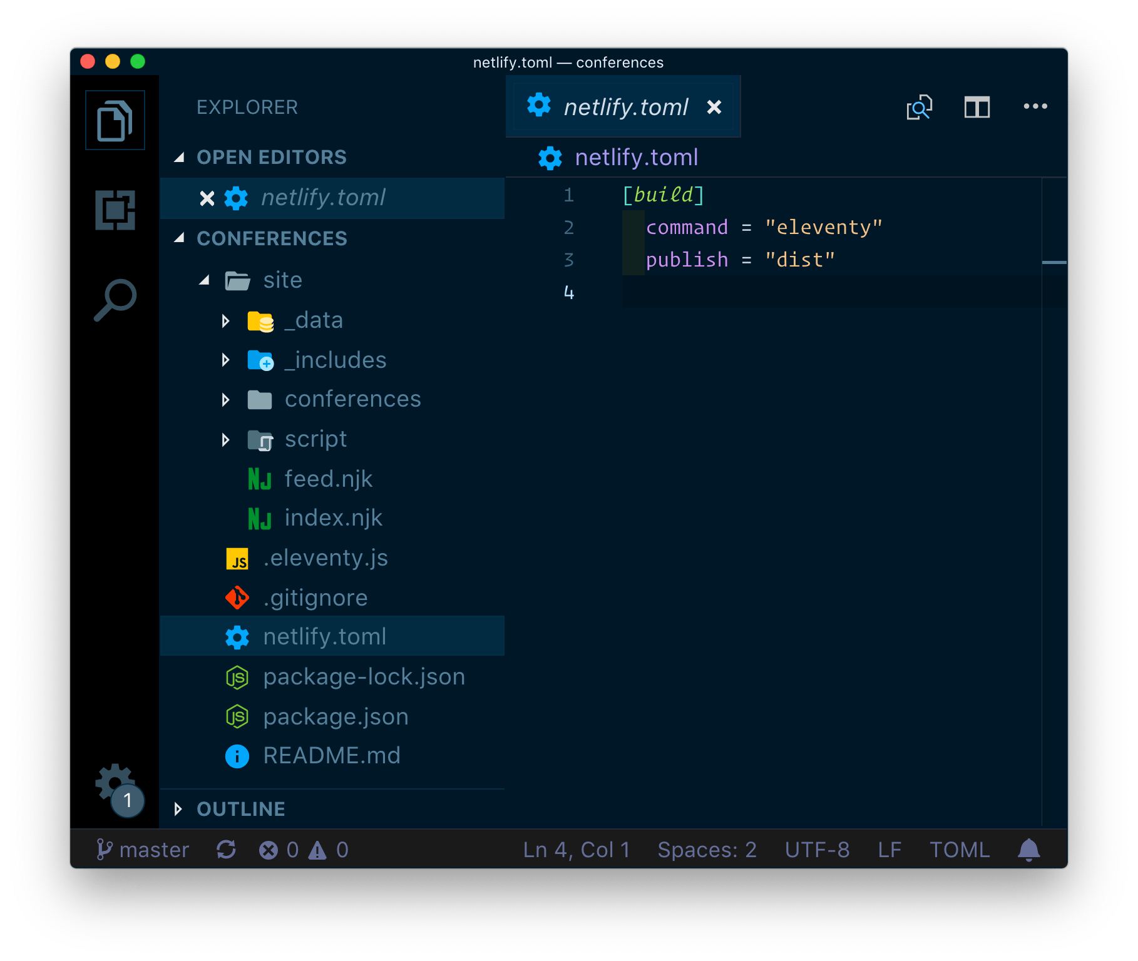Change indentation via Spaces: 2
The height and width of the screenshot is (961, 1138).
coord(707,850)
